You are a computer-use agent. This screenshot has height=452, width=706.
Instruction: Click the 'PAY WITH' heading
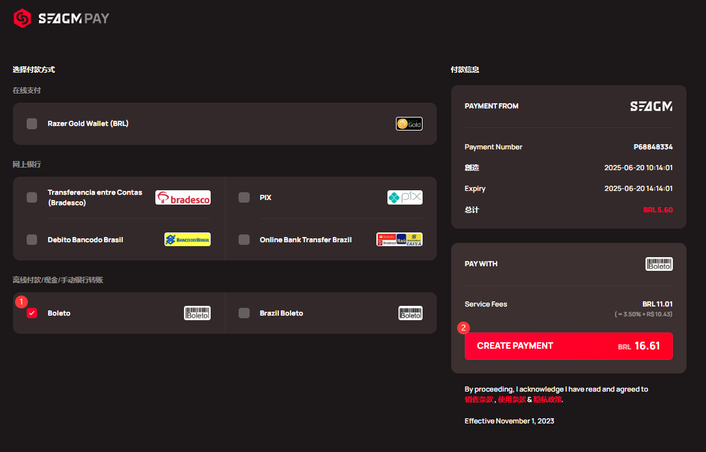[481, 264]
